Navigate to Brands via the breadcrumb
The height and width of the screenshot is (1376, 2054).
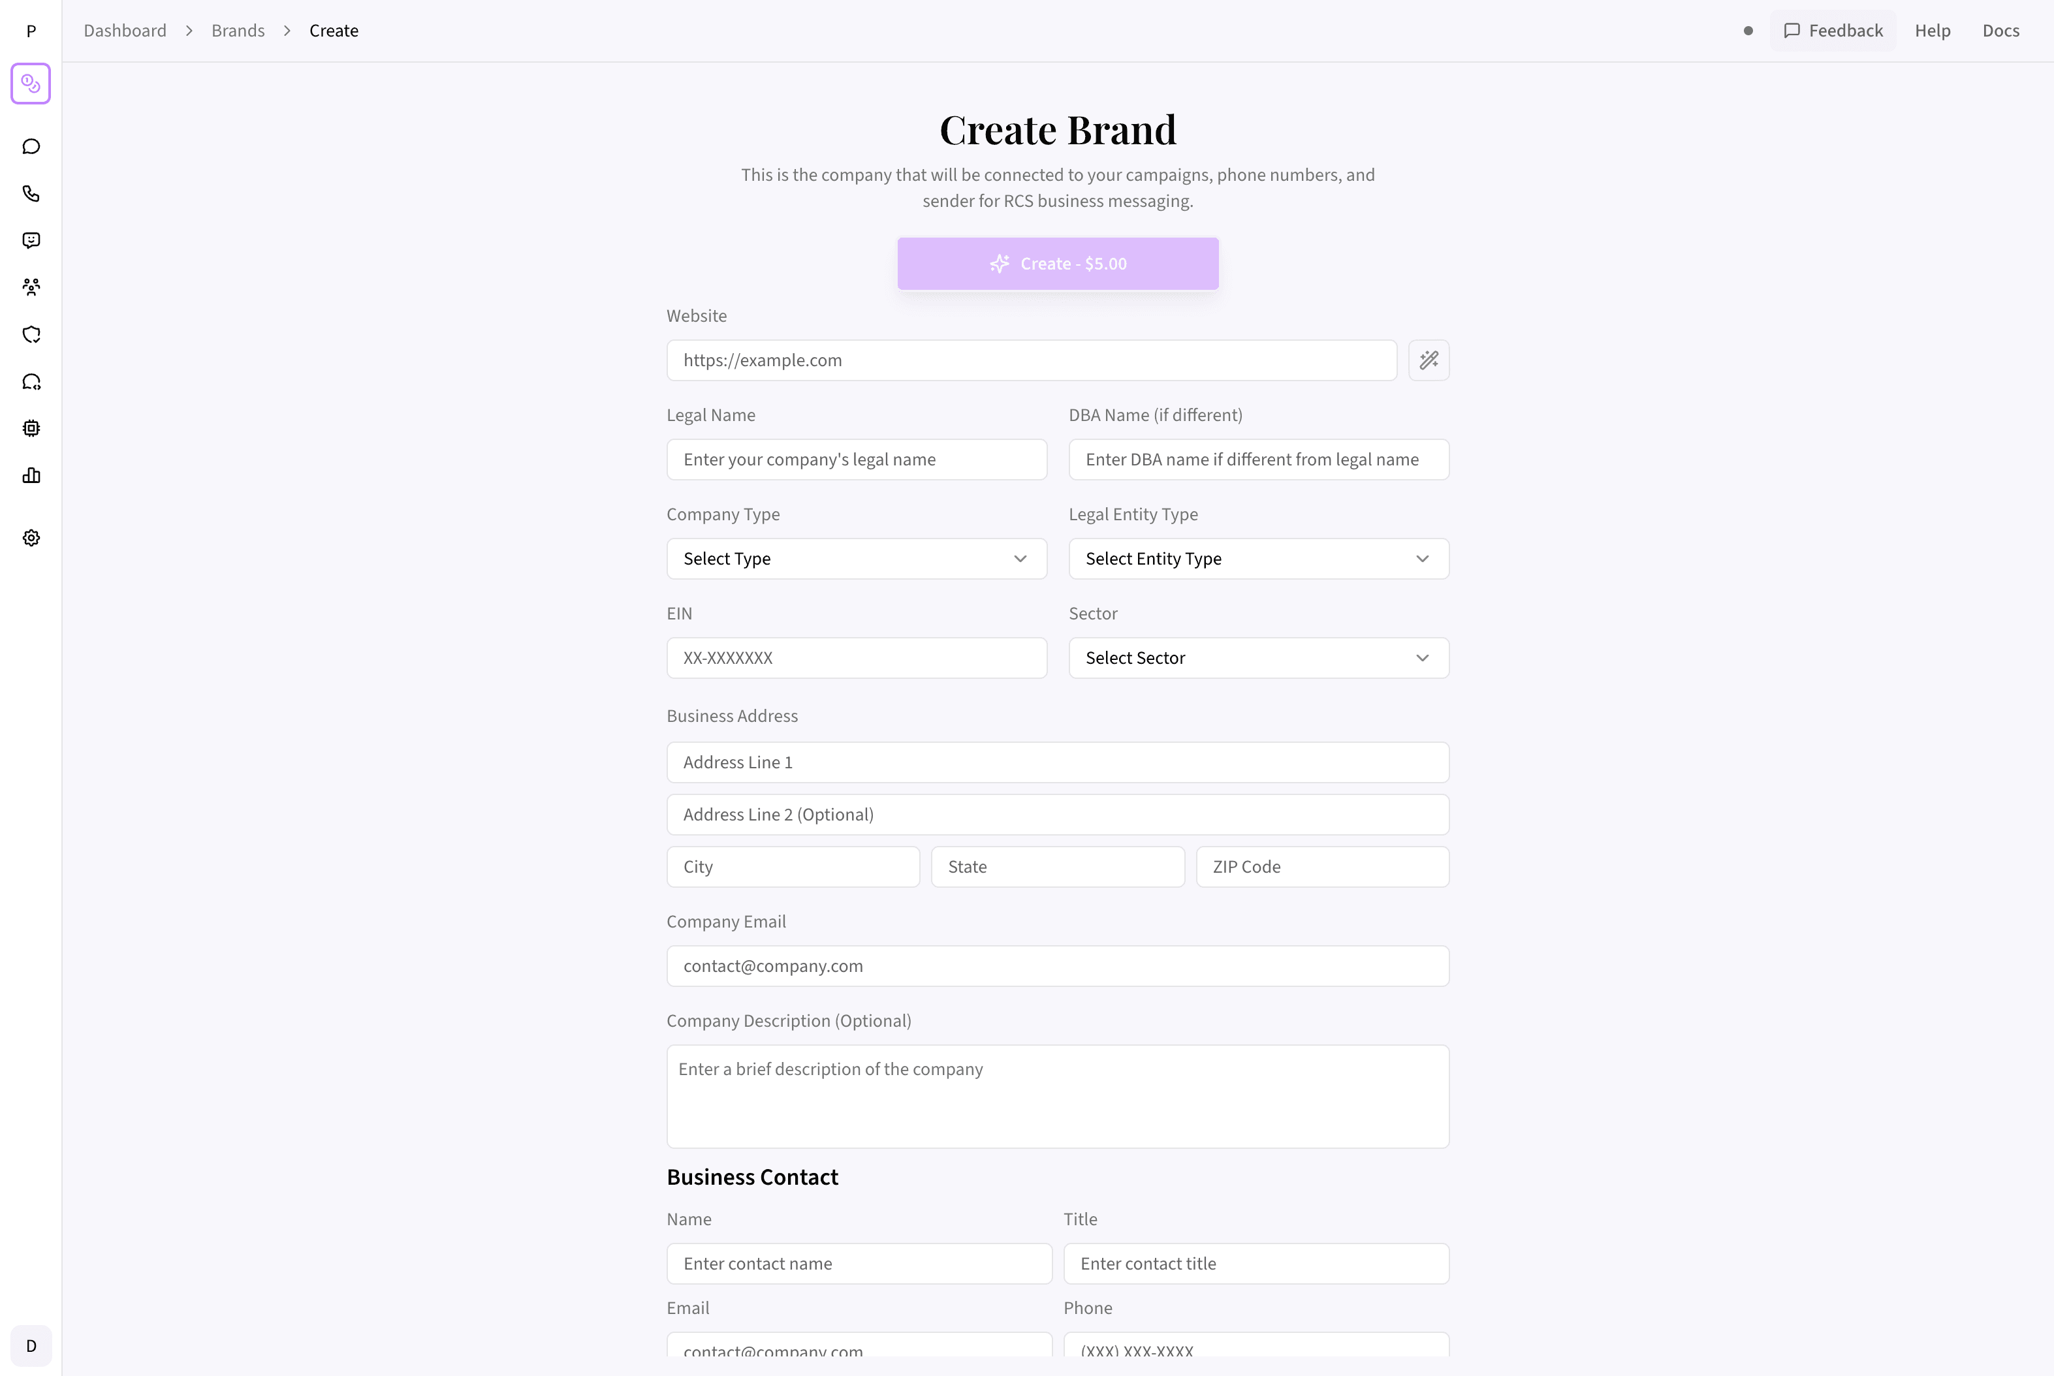click(237, 30)
